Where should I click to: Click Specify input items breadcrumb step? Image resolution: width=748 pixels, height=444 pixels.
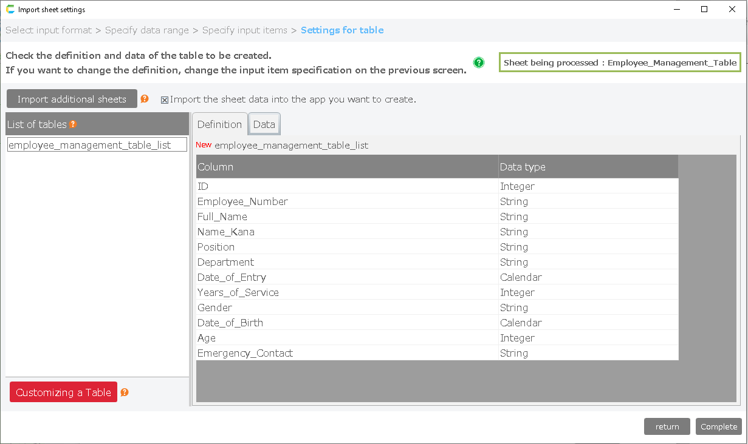245,30
